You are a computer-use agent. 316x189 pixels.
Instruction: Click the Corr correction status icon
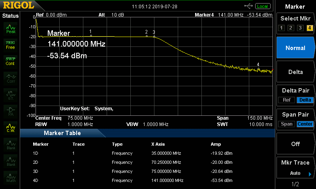pos(10,78)
